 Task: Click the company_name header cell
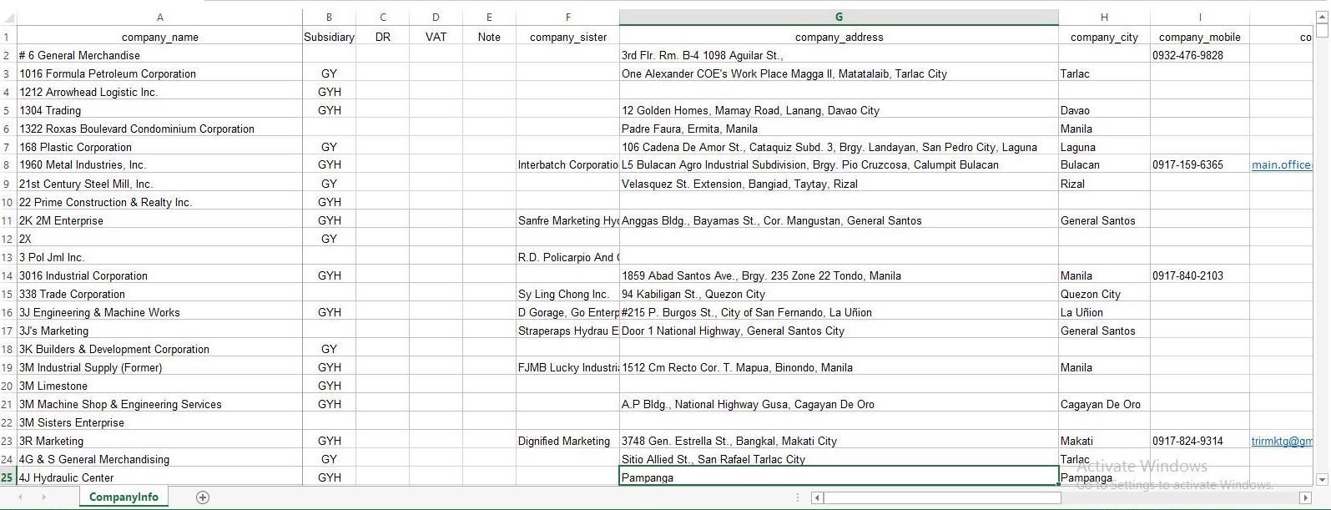[x=159, y=37]
